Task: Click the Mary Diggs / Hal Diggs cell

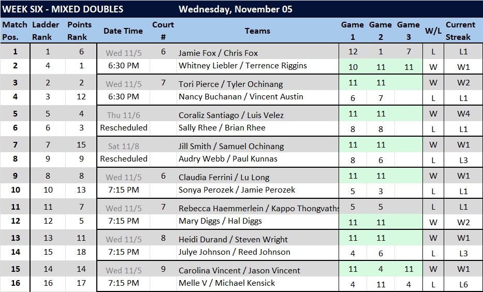Action: pos(220,221)
